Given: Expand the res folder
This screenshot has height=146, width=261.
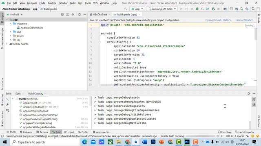Looking at the screenshot, I should 11,40.
